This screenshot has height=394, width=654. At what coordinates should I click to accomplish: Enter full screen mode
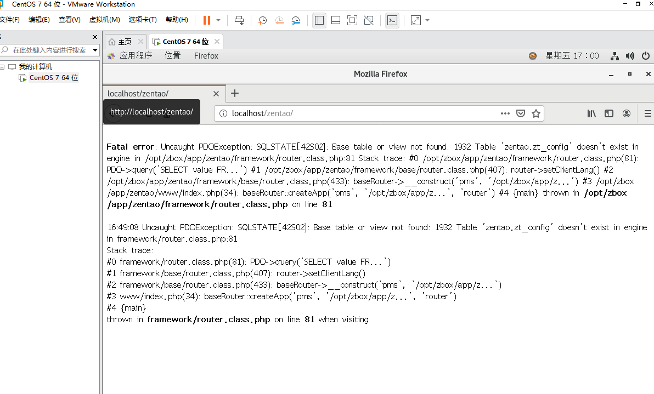point(352,20)
